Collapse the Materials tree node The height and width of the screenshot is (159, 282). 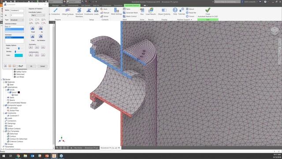(4, 82)
